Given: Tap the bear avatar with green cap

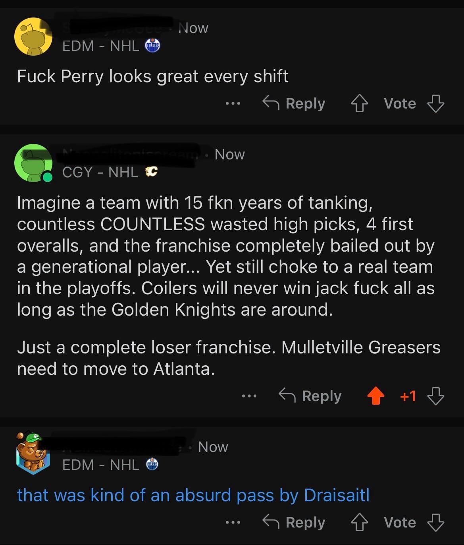Looking at the screenshot, I should click(x=33, y=452).
